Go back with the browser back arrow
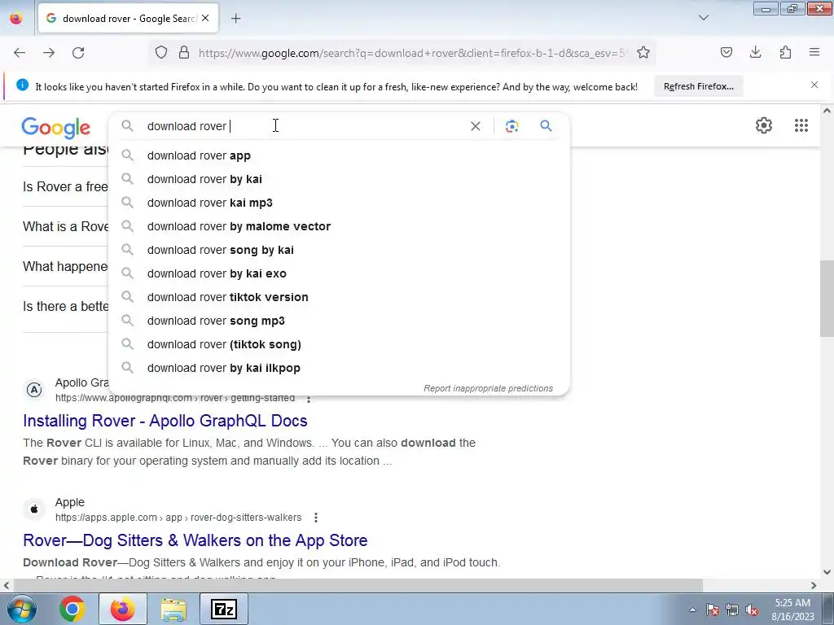The width and height of the screenshot is (834, 625). (20, 53)
